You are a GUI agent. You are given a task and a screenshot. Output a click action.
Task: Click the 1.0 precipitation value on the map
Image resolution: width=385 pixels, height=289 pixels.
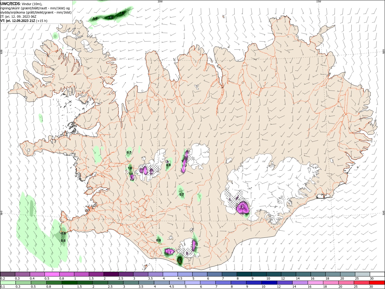point(130,168)
